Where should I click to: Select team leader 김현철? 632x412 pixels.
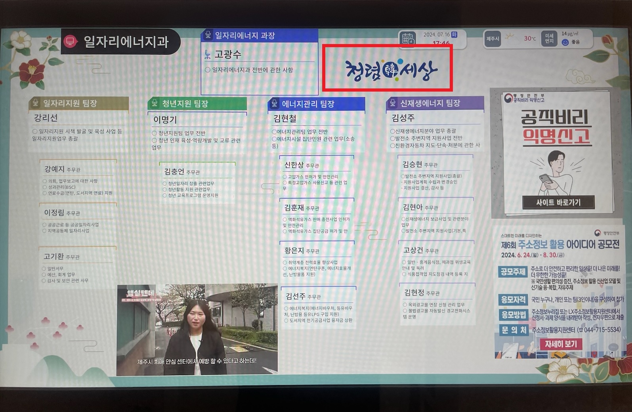(x=285, y=118)
